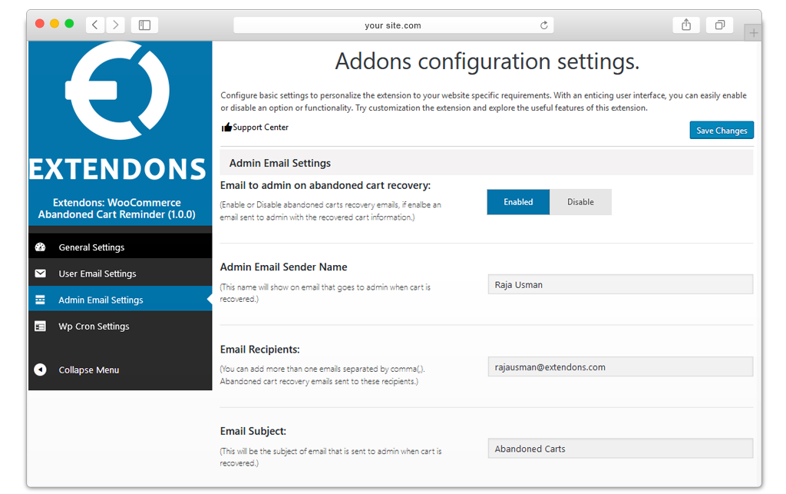Image resolution: width=786 pixels, height=494 pixels.
Task: Click the Extendons logo
Action: (117, 91)
